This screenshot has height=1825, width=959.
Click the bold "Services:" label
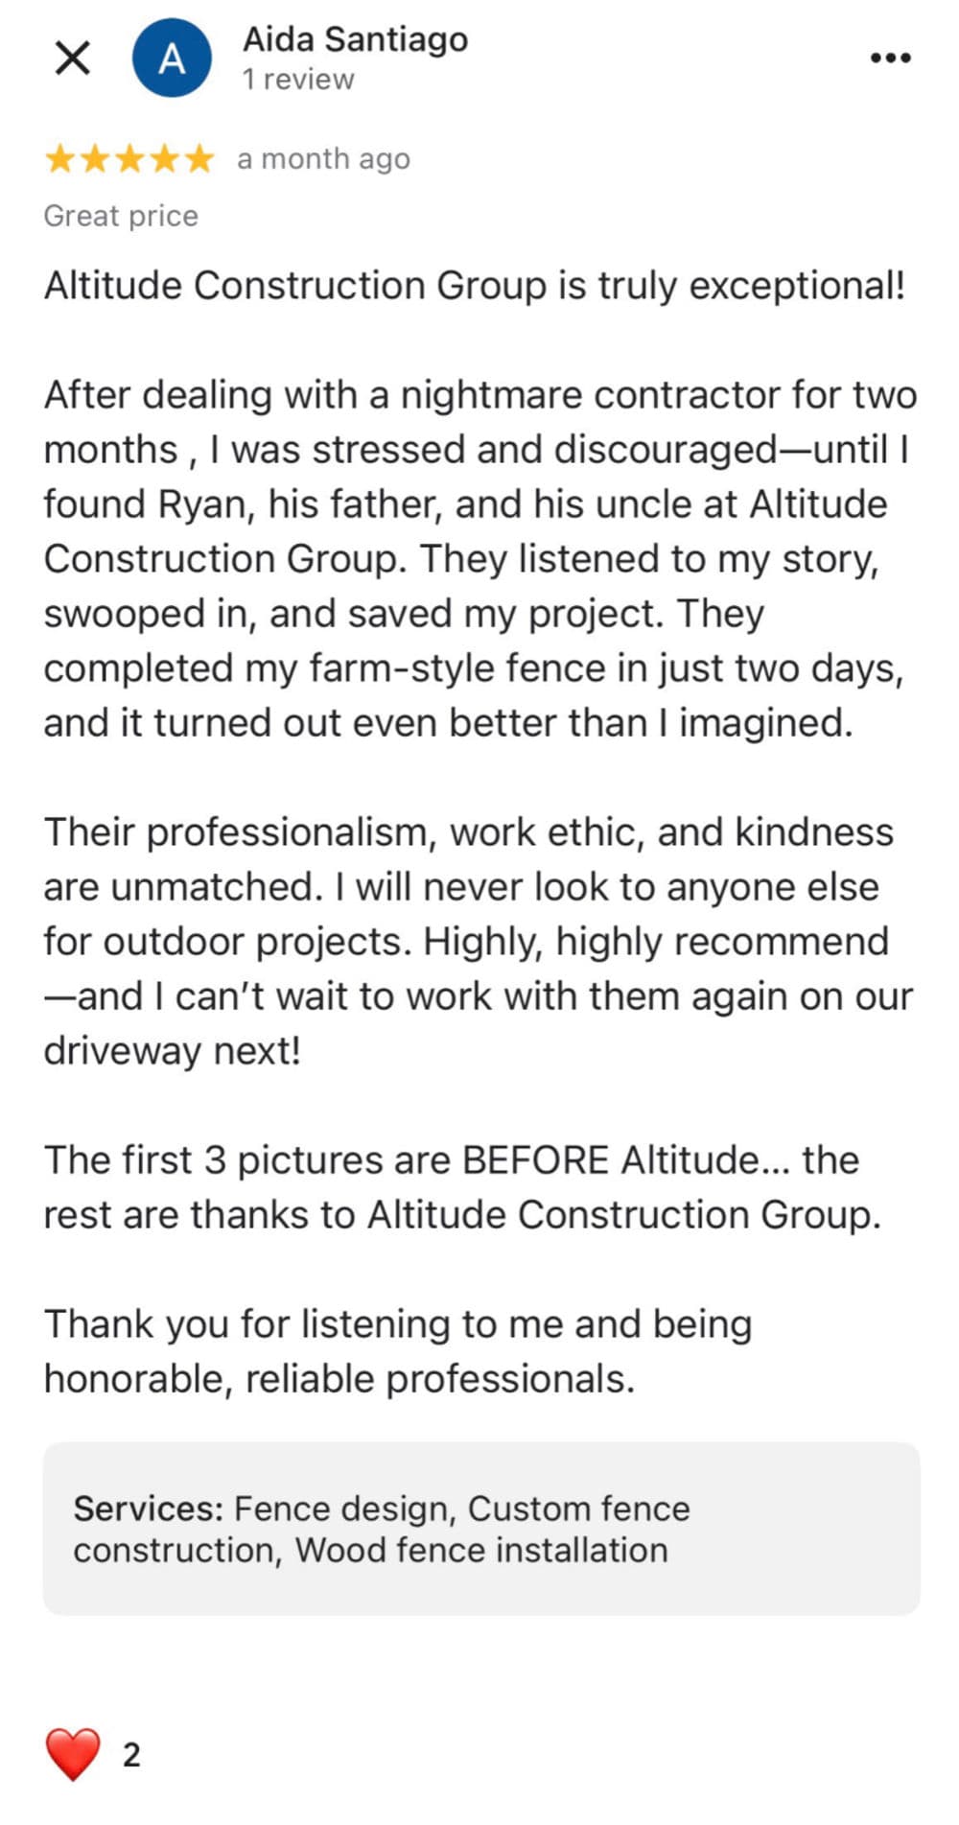point(149,1509)
